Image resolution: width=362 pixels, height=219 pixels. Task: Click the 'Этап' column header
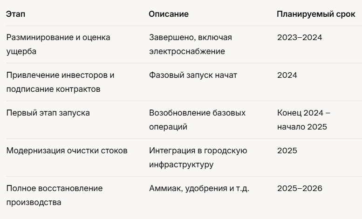click(15, 14)
